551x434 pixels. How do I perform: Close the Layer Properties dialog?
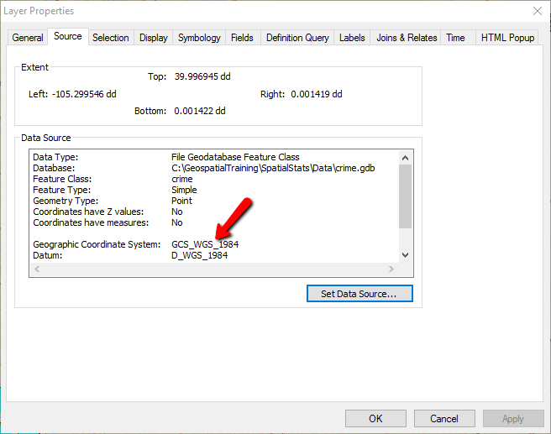tap(538, 11)
